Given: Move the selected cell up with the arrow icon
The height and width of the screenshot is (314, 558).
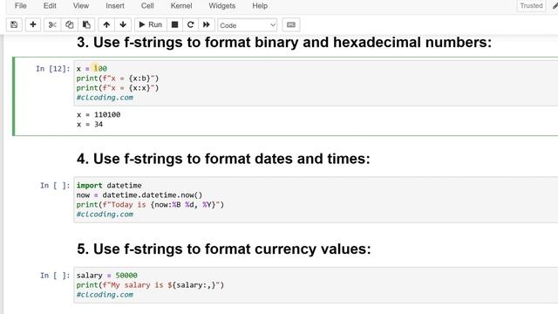Looking at the screenshot, I should click(x=106, y=24).
